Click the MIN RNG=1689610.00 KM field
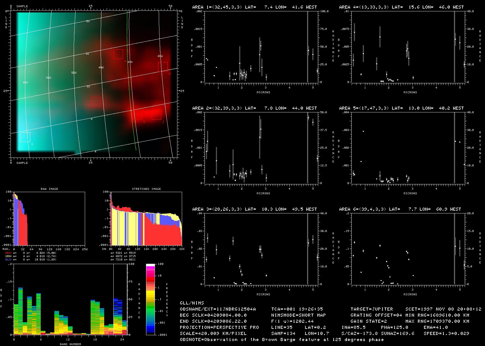Viewport: 485px width, 346px height. pyautogui.click(x=437, y=315)
